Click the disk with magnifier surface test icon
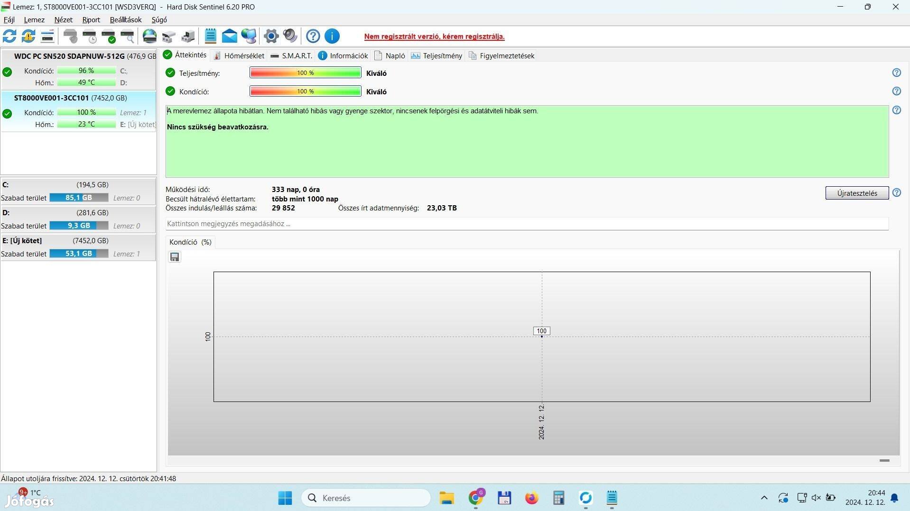 pyautogui.click(x=128, y=36)
